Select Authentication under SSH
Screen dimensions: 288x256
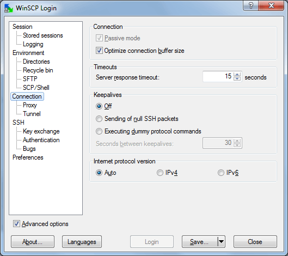point(41,140)
